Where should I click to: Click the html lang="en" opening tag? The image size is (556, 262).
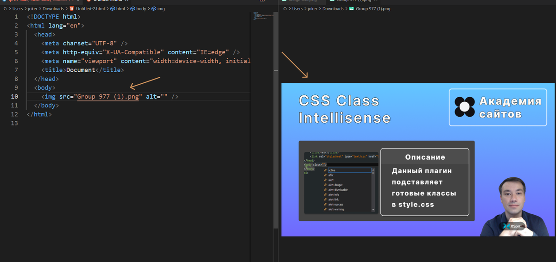click(56, 25)
